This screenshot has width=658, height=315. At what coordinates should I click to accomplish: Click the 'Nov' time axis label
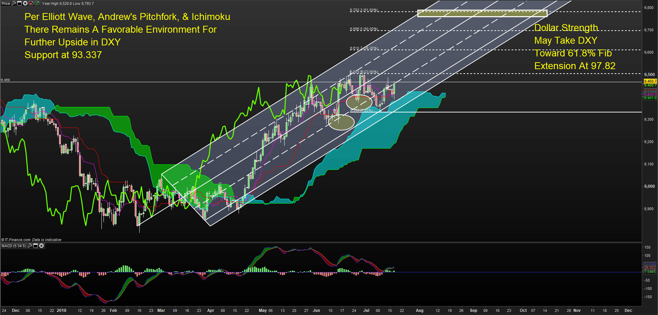577,311
